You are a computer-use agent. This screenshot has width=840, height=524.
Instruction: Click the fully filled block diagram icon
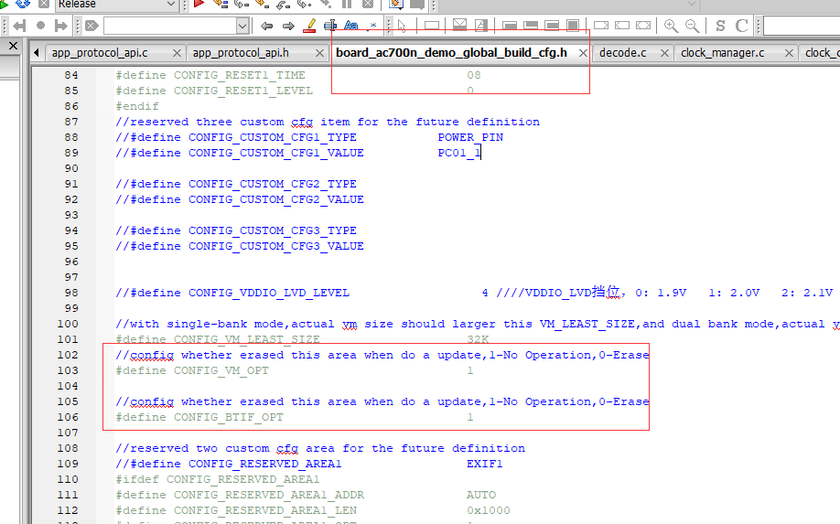tap(573, 26)
